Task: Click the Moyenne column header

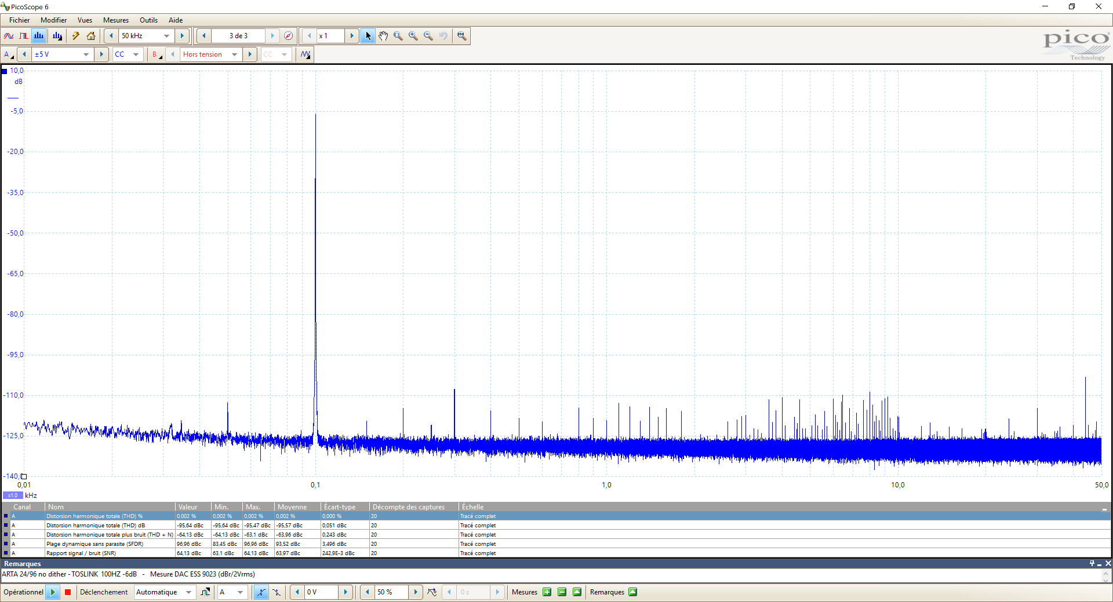Action: tap(298, 507)
